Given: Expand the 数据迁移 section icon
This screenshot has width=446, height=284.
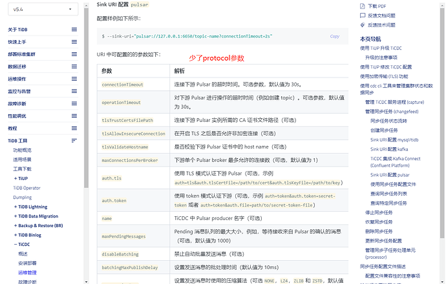Looking at the screenshot, I should 74,66.
